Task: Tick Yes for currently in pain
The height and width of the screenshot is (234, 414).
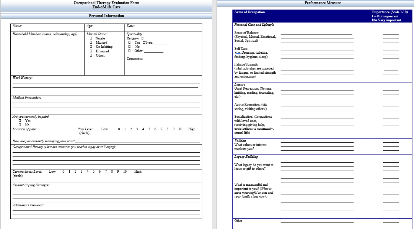Action: 20,121
